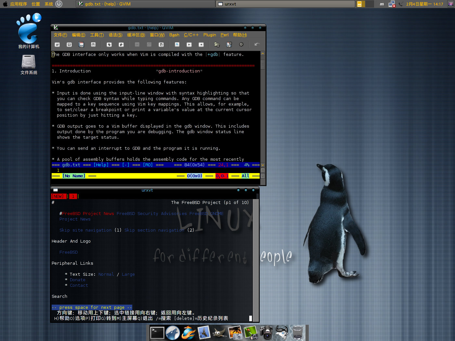Open 应用程序 menu in top panel
The width and height of the screenshot is (455, 341).
(19, 4)
